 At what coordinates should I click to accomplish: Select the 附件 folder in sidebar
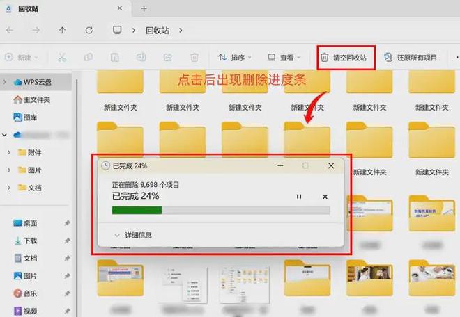click(30, 152)
